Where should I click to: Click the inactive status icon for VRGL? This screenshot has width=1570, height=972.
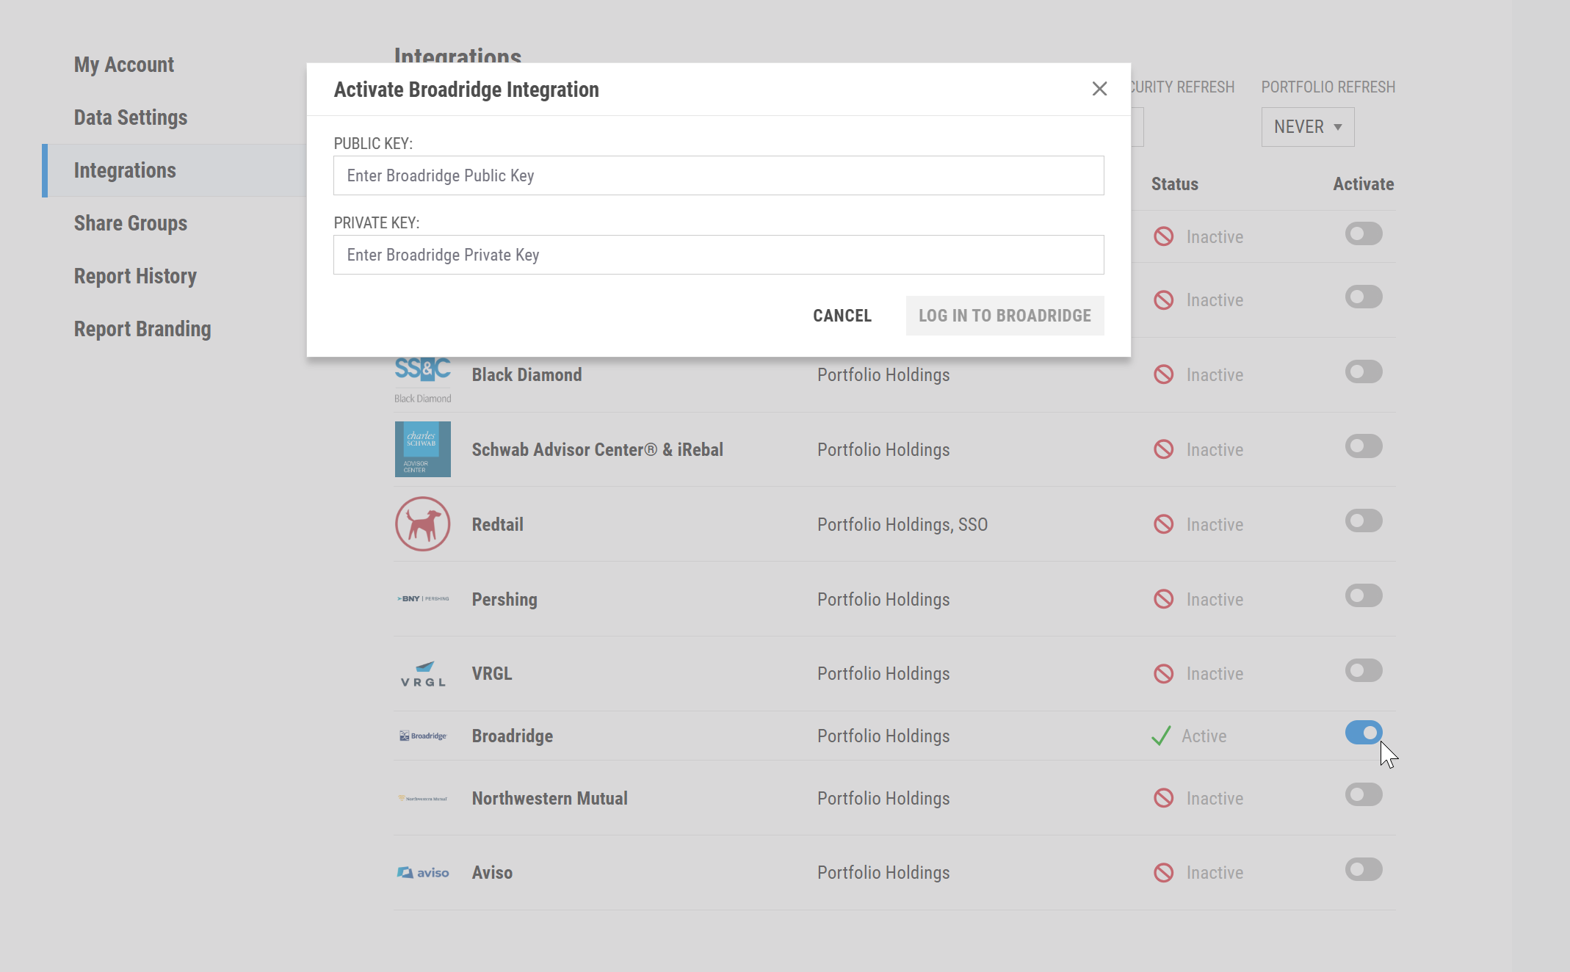1163,673
